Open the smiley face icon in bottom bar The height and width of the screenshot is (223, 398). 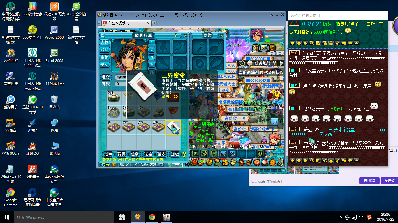[x=272, y=162]
